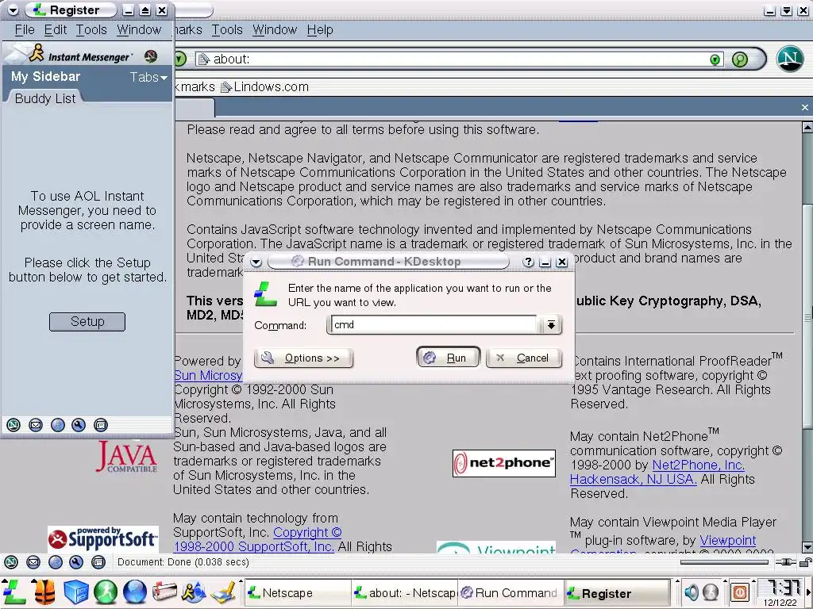Click the question mark help in Run Command titlebar
The width and height of the screenshot is (813, 609).
[x=528, y=262]
